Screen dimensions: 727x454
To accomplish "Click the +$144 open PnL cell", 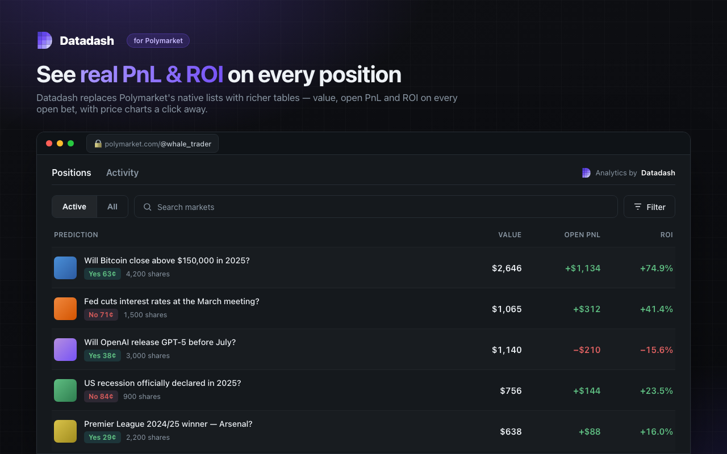I will 587,390.
